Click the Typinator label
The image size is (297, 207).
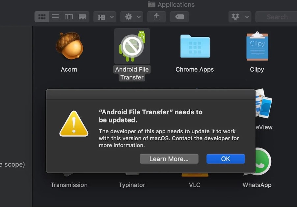(x=132, y=185)
